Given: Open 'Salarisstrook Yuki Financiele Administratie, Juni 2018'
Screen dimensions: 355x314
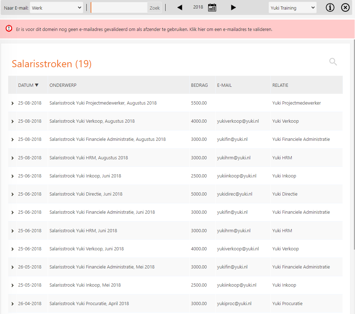Looking at the screenshot, I should pos(102,212).
